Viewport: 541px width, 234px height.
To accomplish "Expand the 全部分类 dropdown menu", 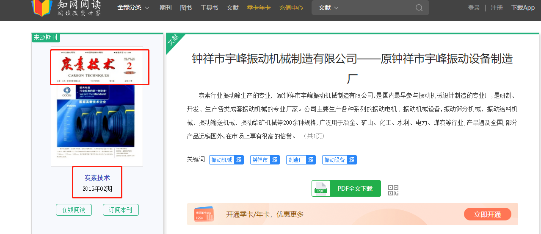I will click(x=133, y=8).
